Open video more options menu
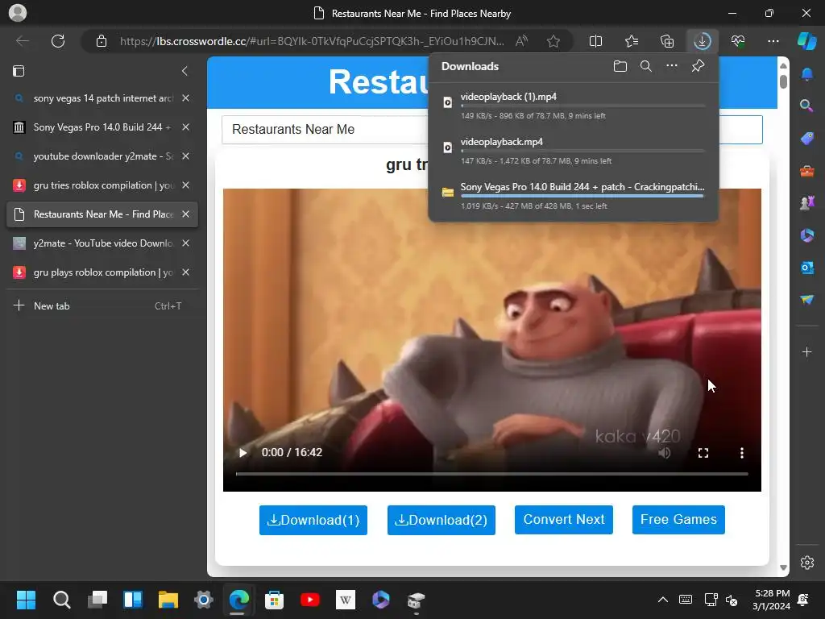The width and height of the screenshot is (825, 619). [742, 453]
